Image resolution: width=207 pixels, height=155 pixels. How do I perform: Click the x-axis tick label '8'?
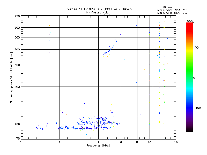[x=137, y=142]
